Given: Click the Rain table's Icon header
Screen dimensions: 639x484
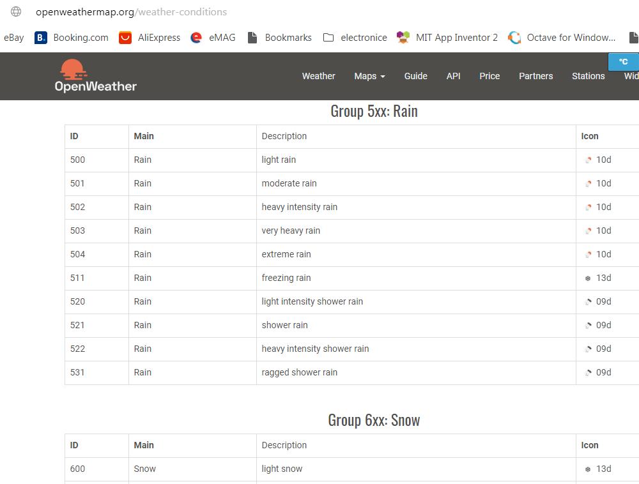Looking at the screenshot, I should point(590,137).
